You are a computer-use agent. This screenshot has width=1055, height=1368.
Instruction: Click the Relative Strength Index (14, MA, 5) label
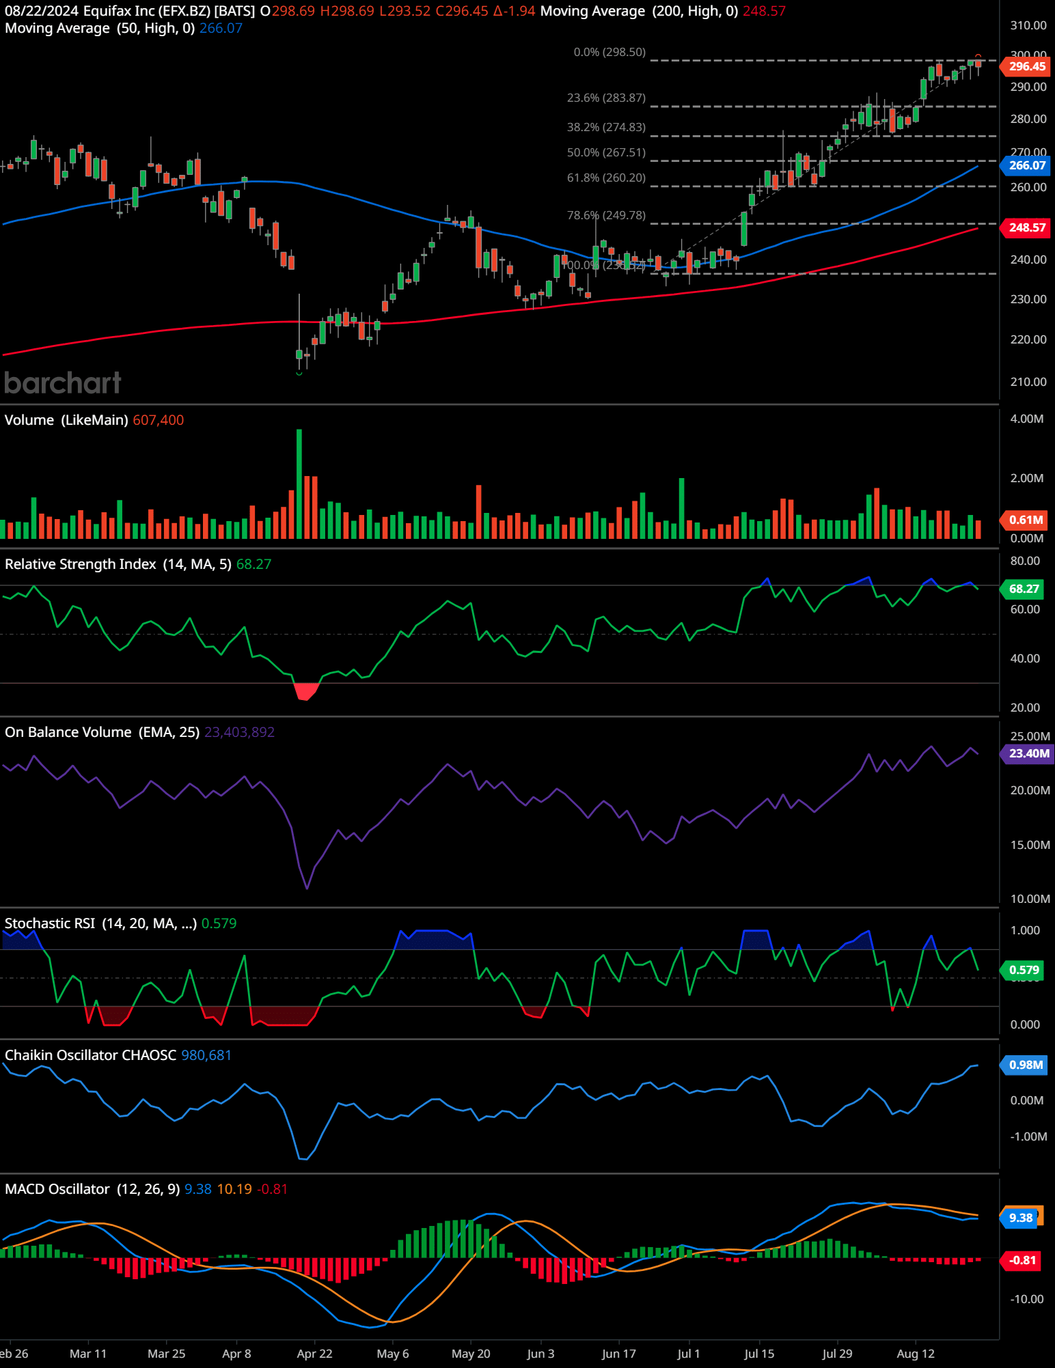pos(118,564)
